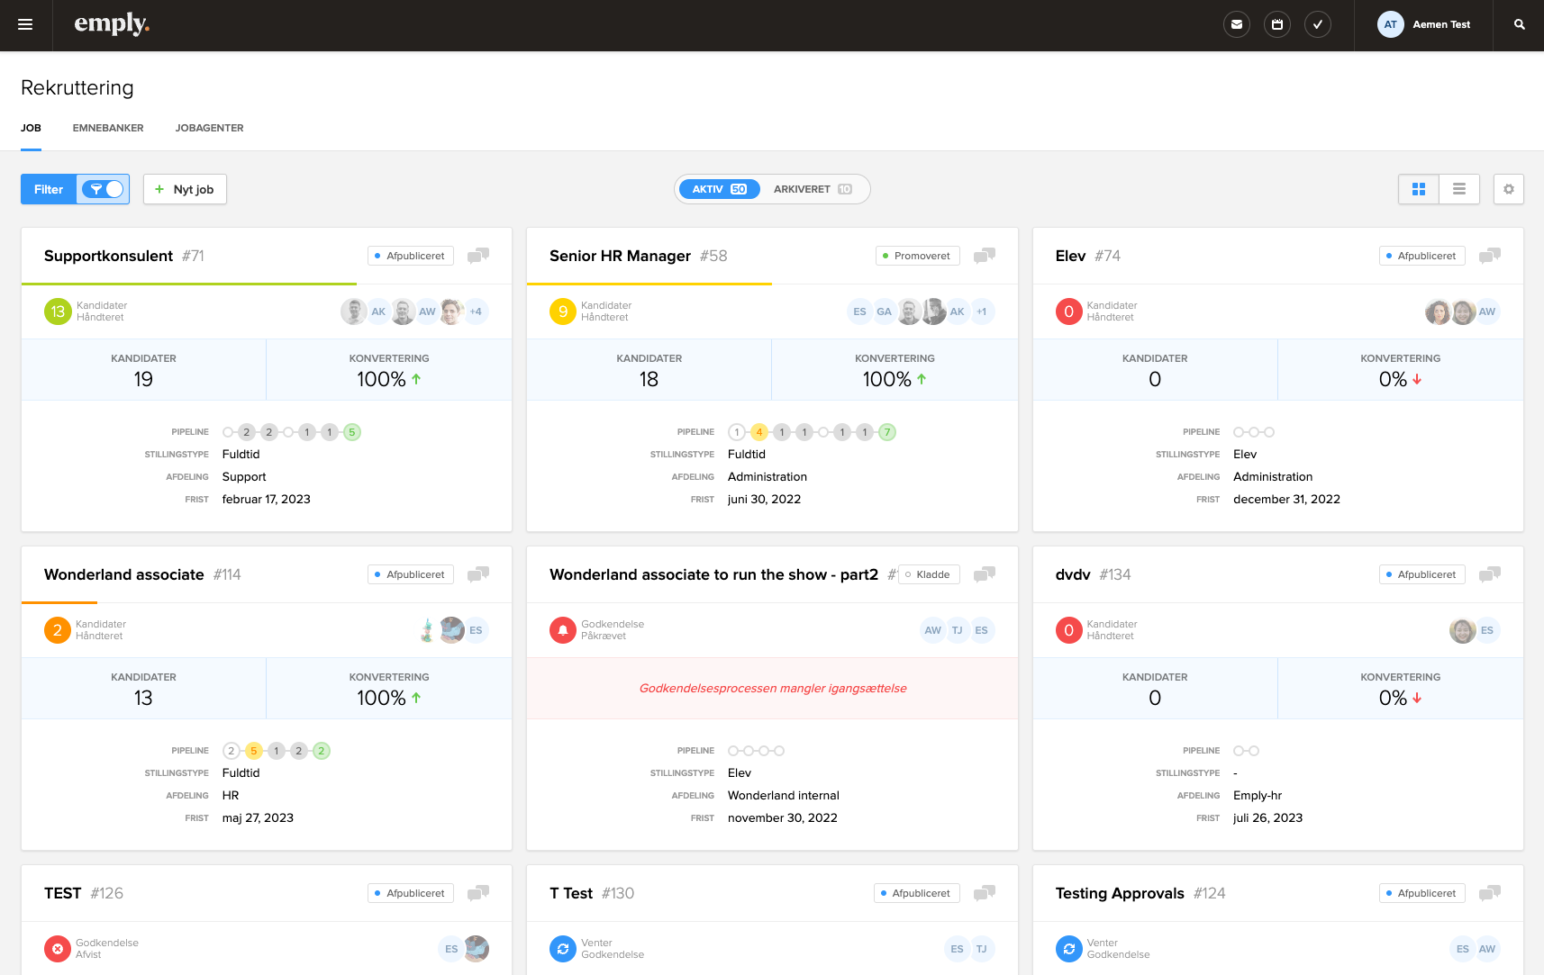Switch to the EMNEBANKER tab
The height and width of the screenshot is (975, 1544).
[108, 128]
